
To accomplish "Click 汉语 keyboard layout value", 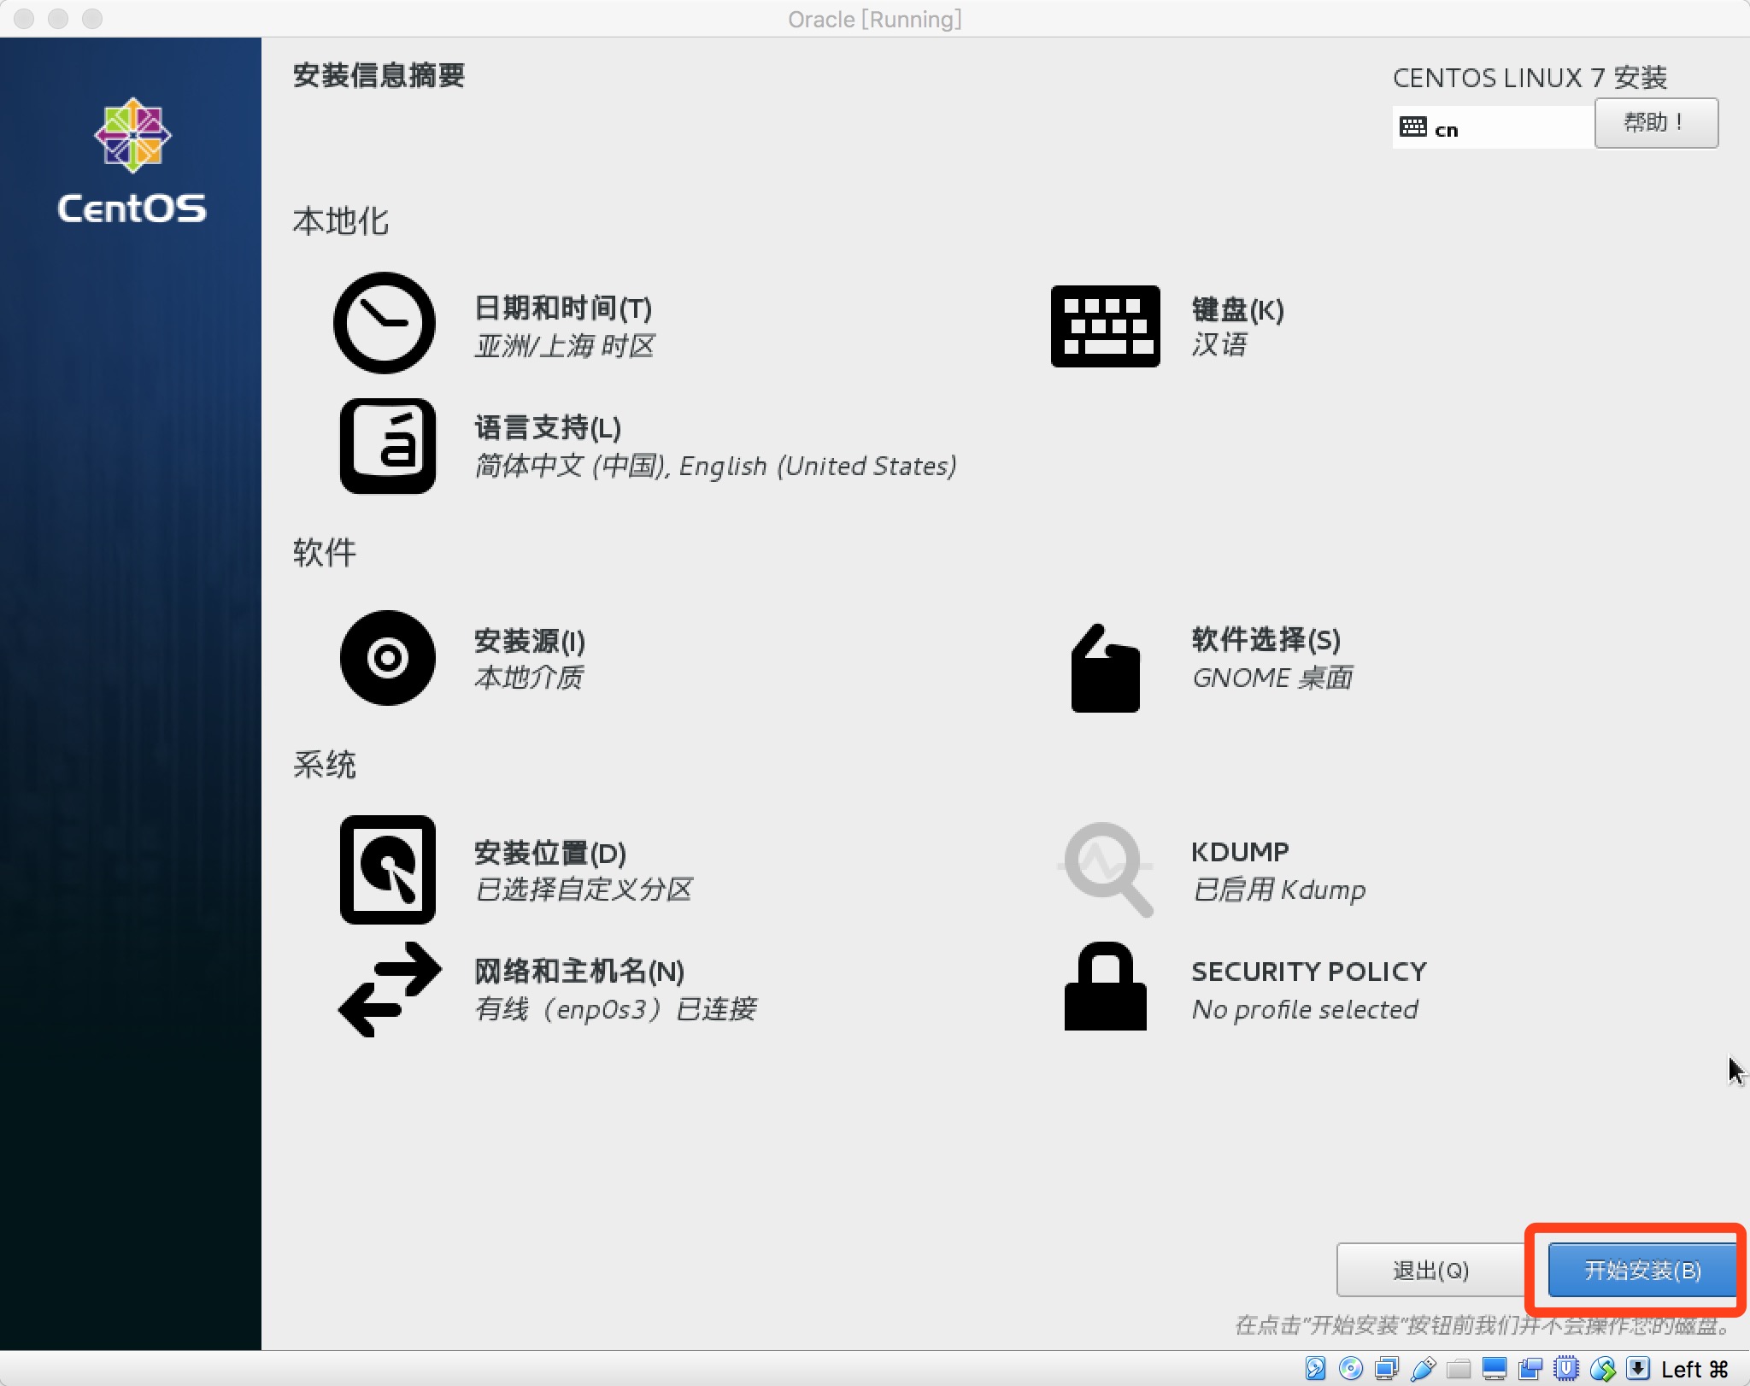I will tap(1219, 344).
